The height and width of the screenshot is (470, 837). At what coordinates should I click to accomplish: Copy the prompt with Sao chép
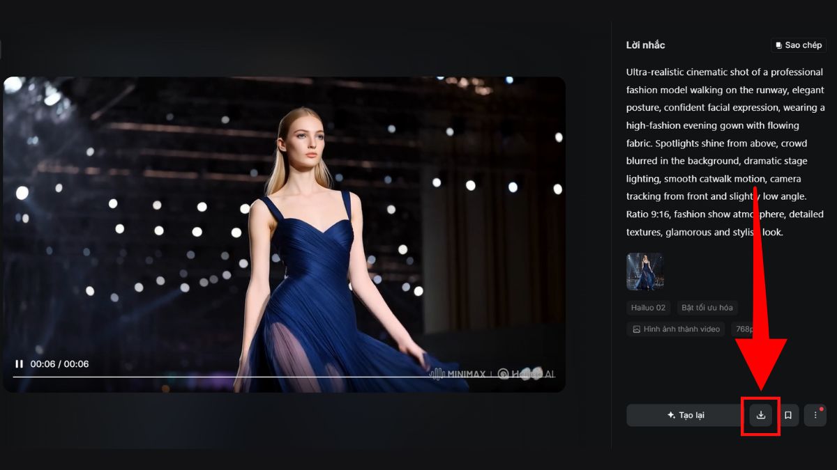[x=799, y=45]
